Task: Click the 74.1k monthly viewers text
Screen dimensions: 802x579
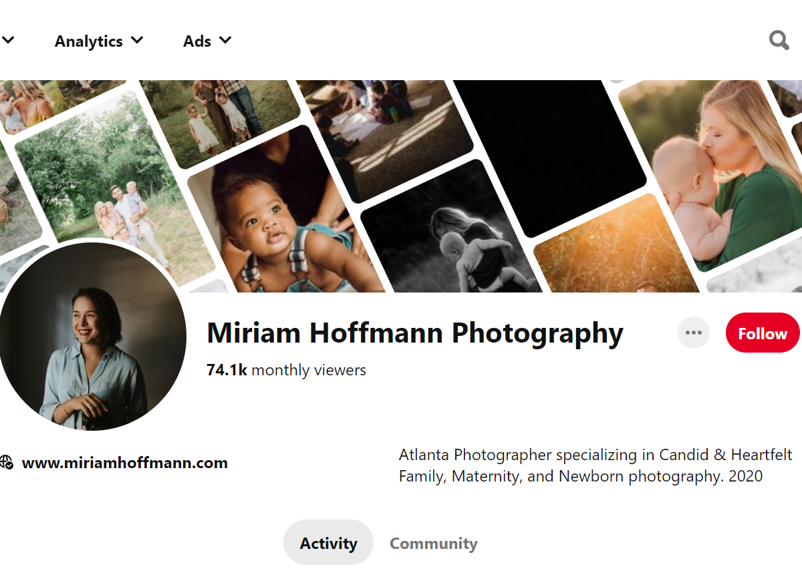Action: [286, 370]
